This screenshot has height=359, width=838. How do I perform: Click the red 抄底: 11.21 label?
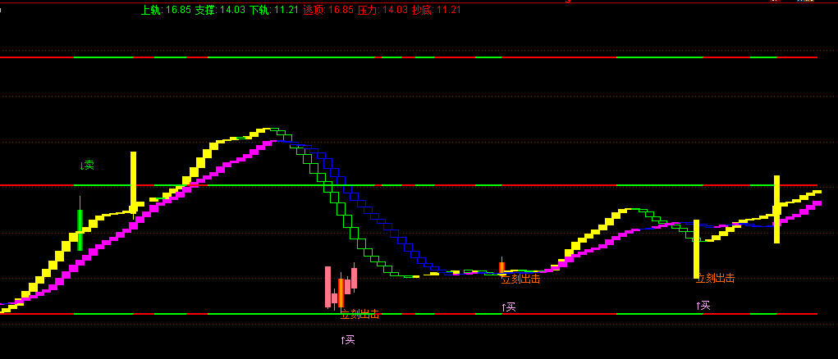click(x=436, y=10)
